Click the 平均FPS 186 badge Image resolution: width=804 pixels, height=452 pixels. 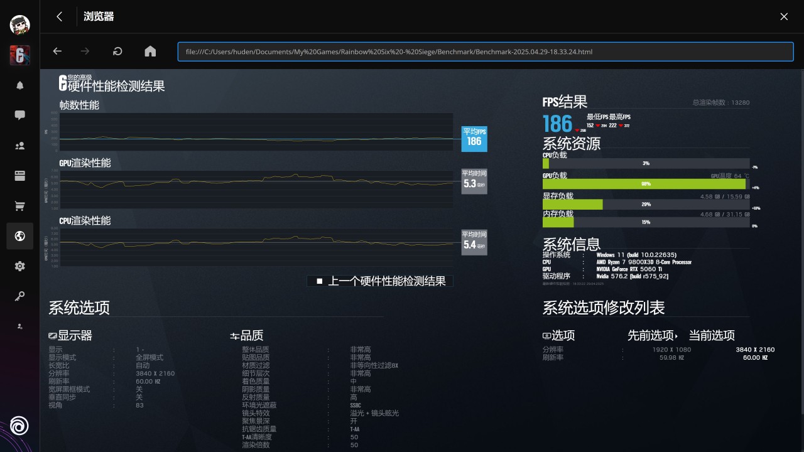click(474, 139)
